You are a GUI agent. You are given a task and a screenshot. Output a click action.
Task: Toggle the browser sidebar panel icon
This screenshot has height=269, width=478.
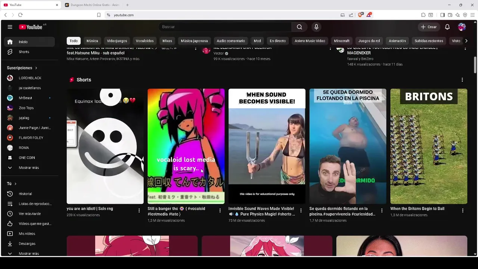[x=442, y=15]
